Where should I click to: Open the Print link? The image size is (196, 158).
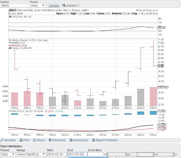point(26,140)
